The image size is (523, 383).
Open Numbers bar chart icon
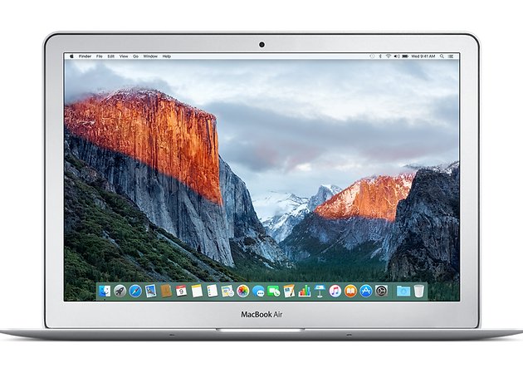pyautogui.click(x=305, y=291)
